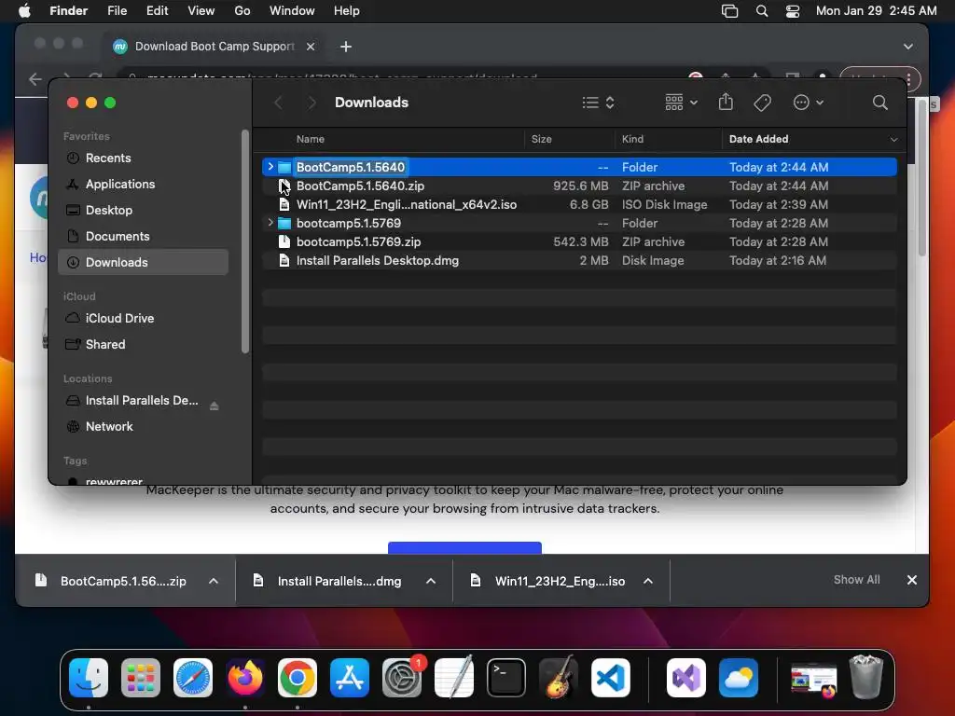
Task: Select bootcamp5.1.5769.zip file row
Action: [579, 241]
